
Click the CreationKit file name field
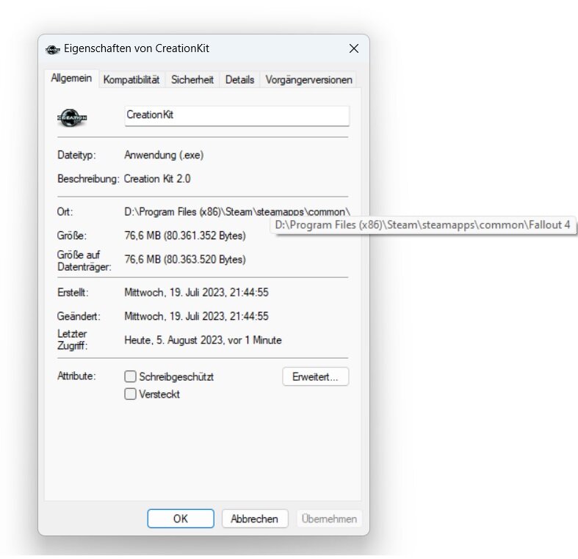(x=236, y=116)
